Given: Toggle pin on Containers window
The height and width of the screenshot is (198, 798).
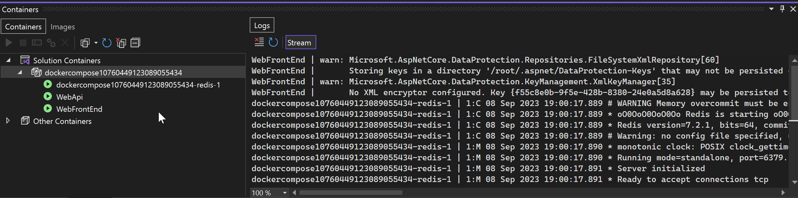Looking at the screenshot, I should point(782,9).
